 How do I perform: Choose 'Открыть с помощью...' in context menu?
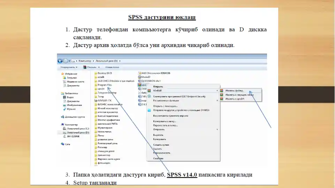(165, 106)
